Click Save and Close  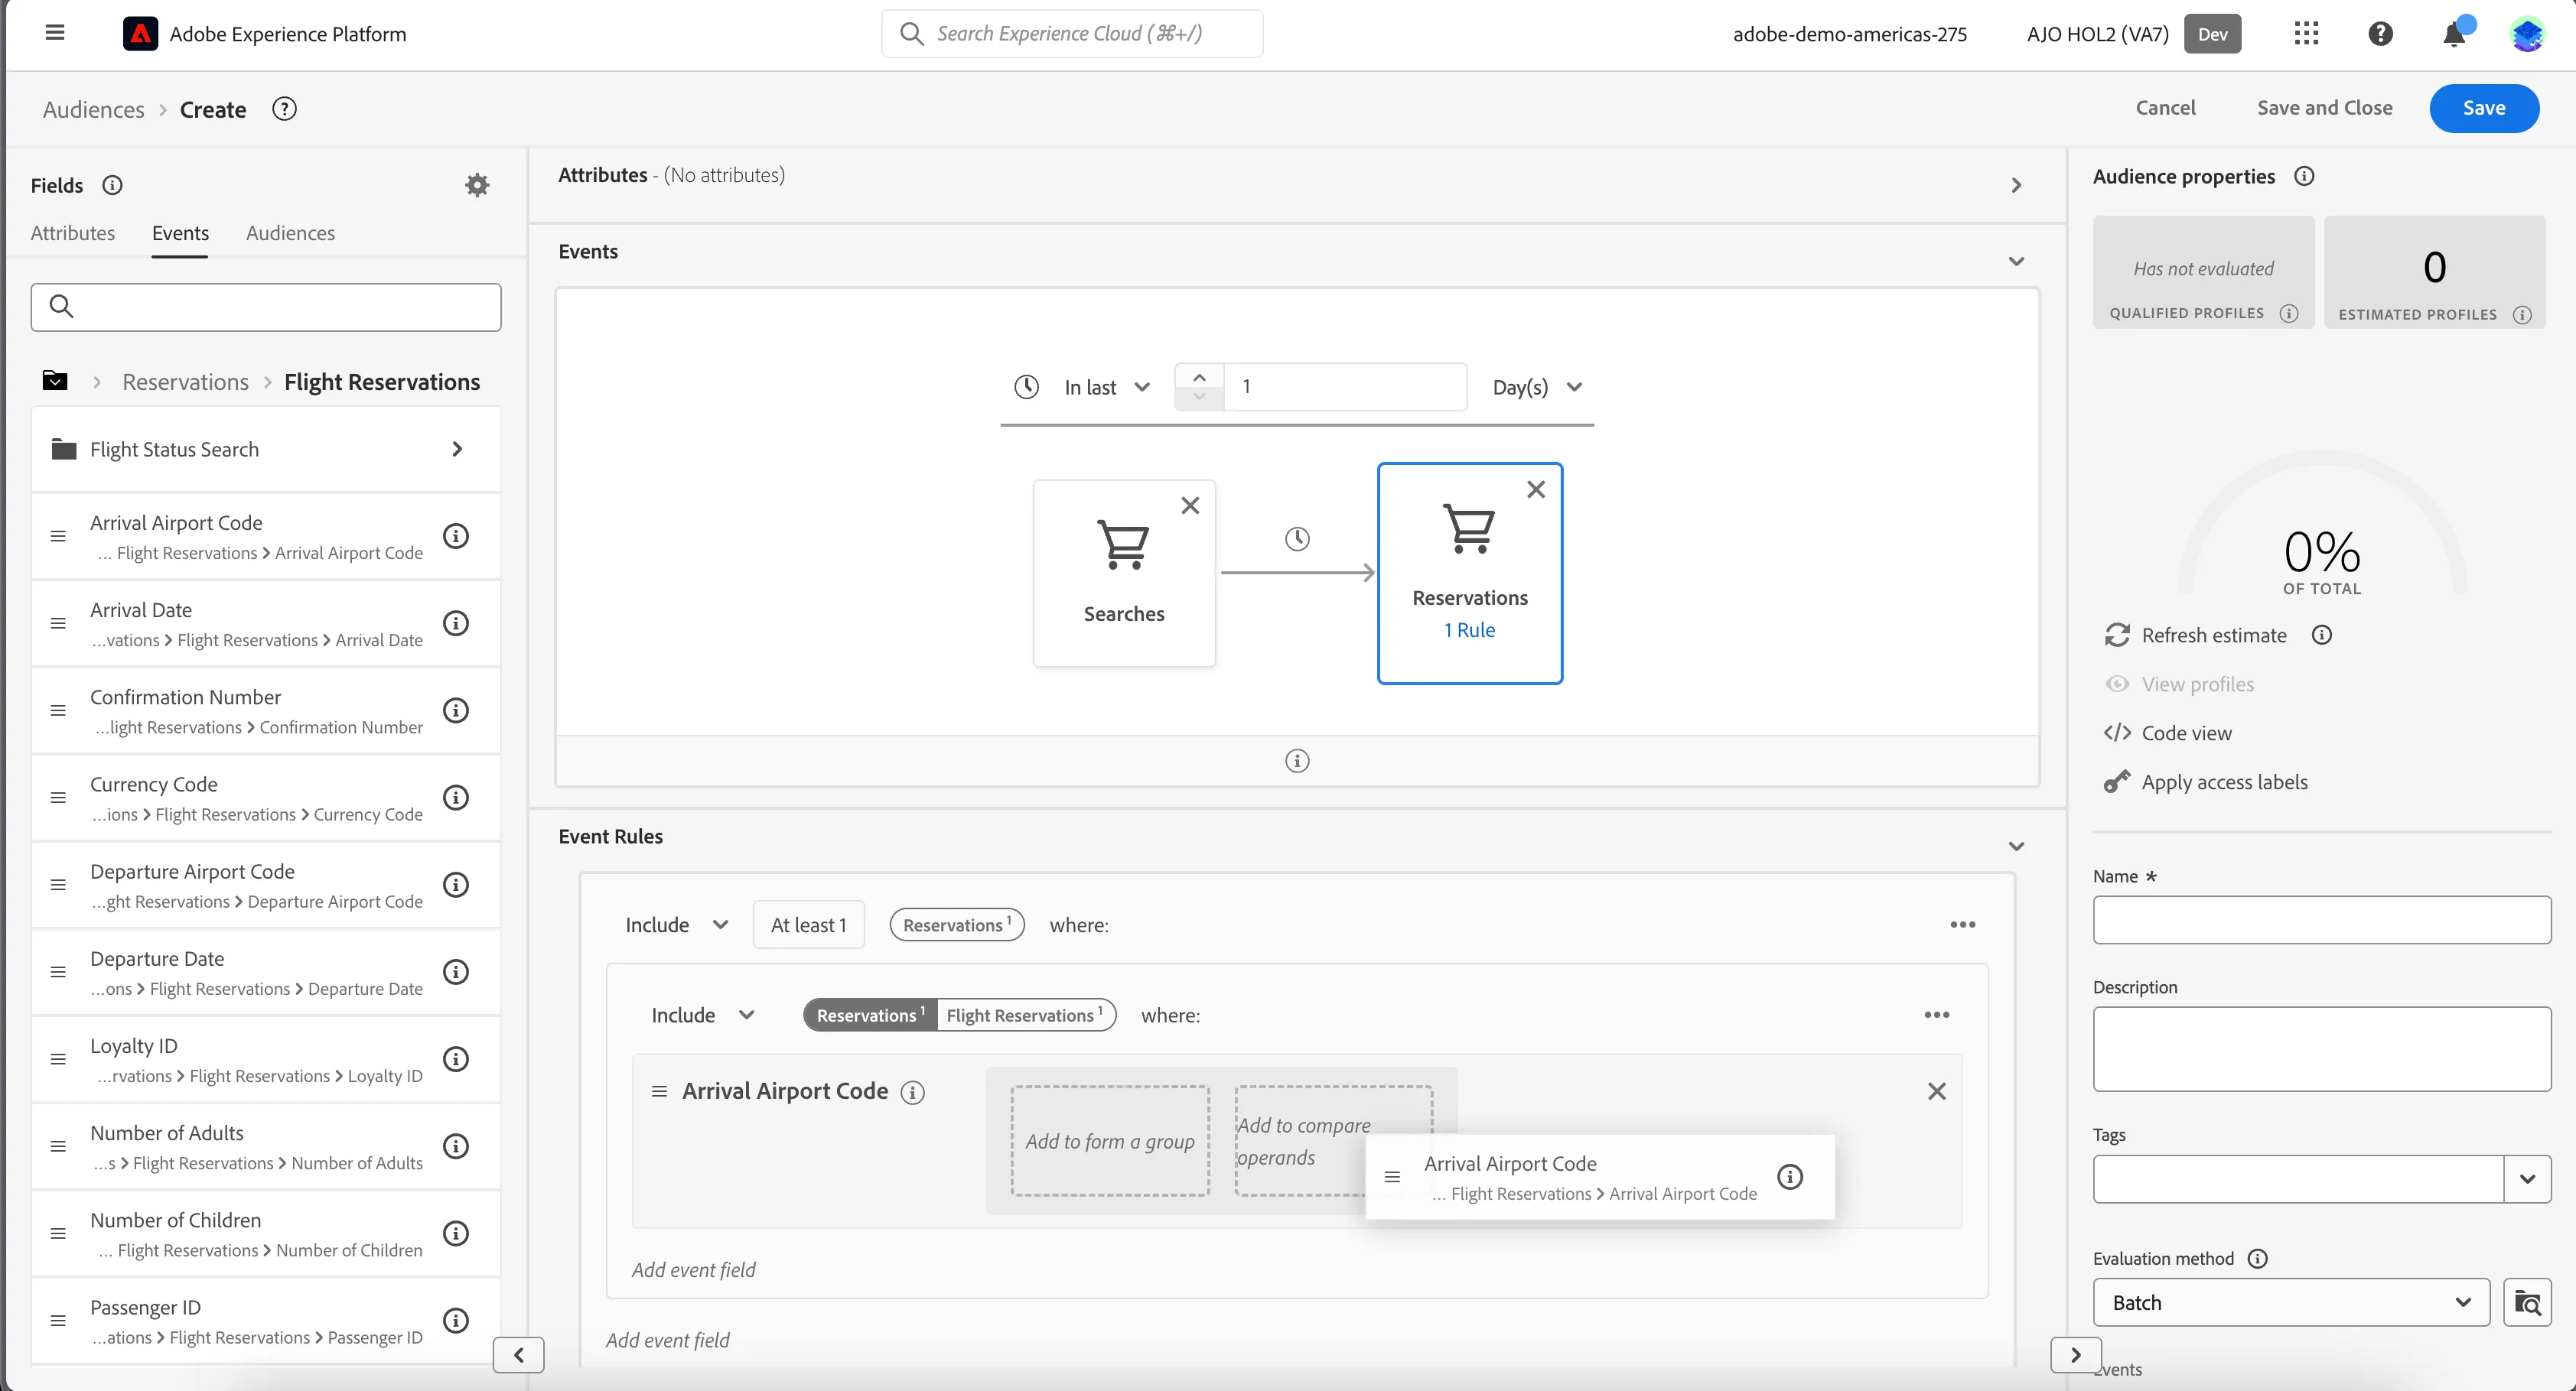(2324, 108)
